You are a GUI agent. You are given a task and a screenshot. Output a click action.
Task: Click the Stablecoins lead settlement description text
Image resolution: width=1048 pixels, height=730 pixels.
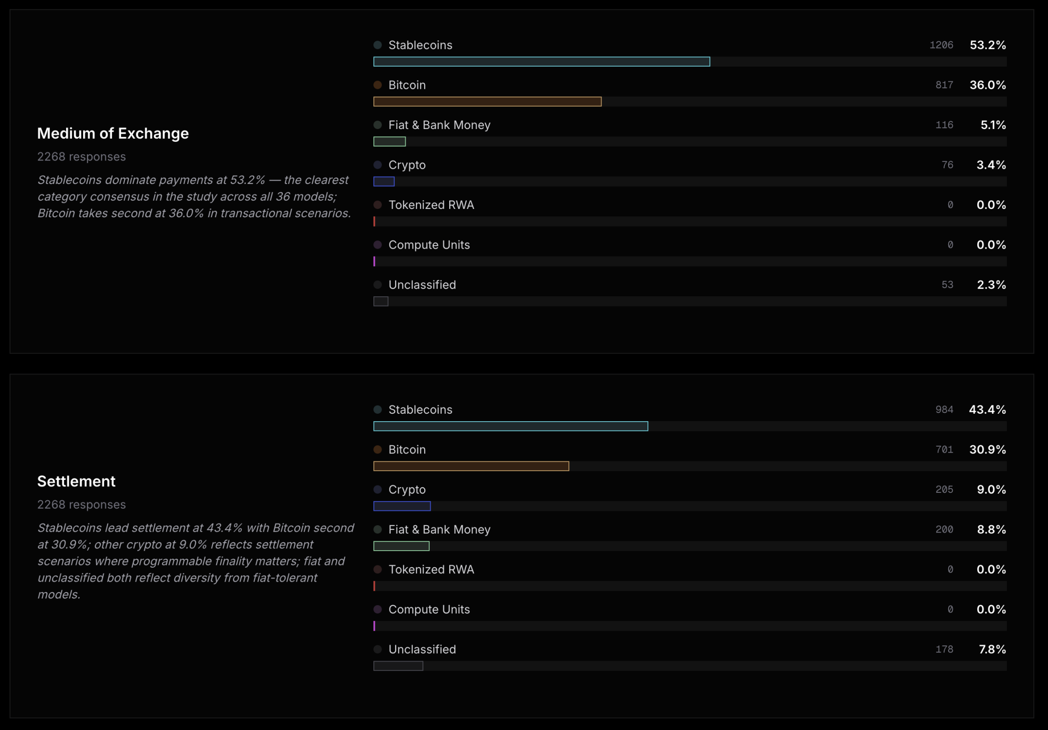coord(195,561)
